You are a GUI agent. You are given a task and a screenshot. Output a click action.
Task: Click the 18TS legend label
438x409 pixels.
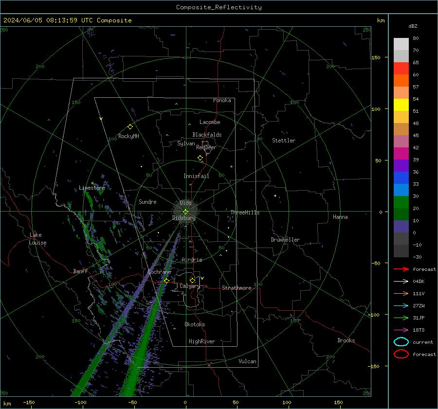tap(419, 330)
